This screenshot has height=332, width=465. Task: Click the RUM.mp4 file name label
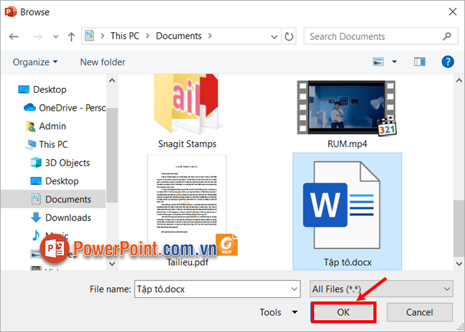point(347,144)
